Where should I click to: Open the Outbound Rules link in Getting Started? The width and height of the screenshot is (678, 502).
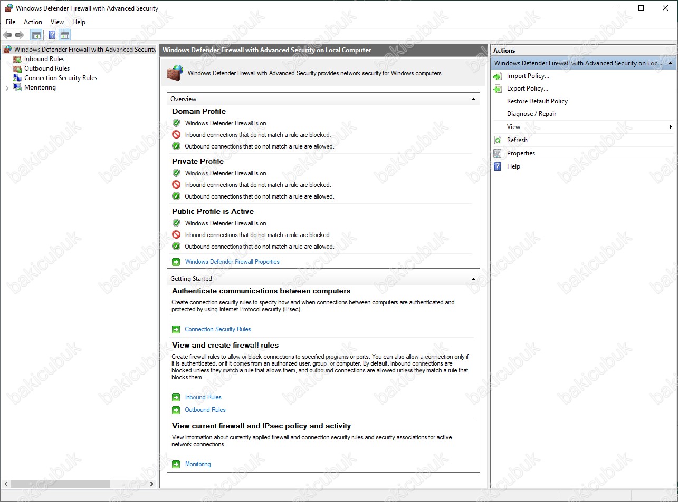tap(205, 410)
